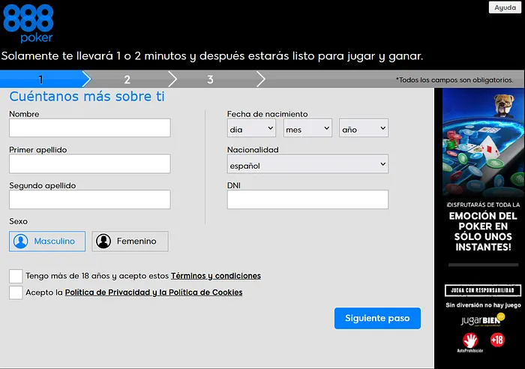Image resolution: width=525 pixels, height=369 pixels.
Task: Open the Nacionalidad dropdown showing español
Action: click(307, 165)
